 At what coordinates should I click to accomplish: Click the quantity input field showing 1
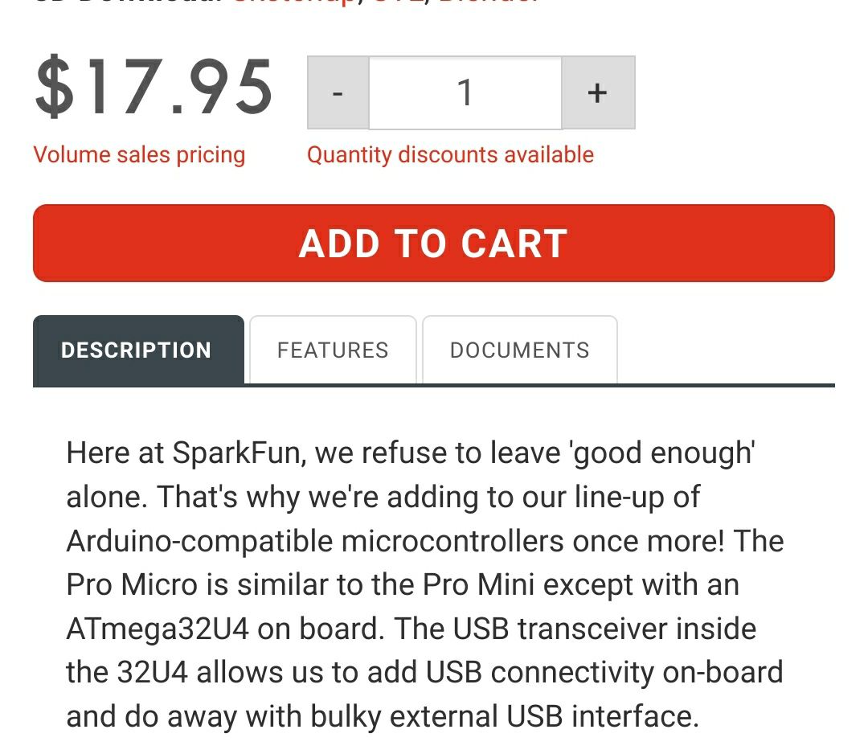[465, 92]
